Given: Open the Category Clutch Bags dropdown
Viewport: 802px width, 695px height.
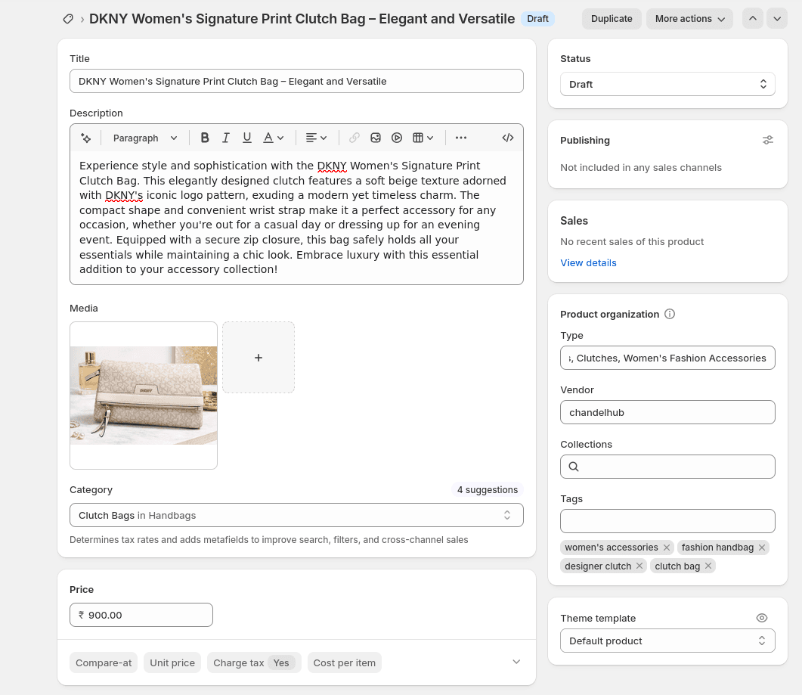Looking at the screenshot, I should [296, 515].
